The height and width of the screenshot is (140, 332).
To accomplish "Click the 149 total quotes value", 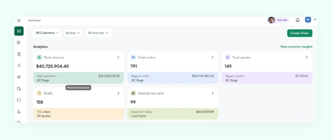I will point(228,66).
